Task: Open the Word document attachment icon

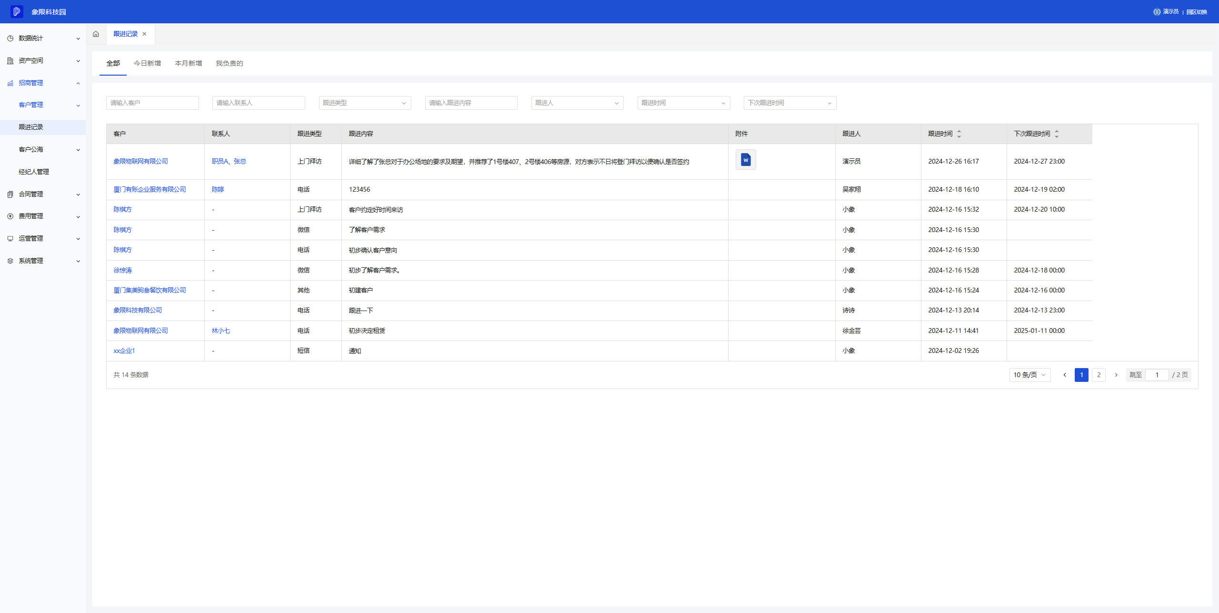Action: coord(745,160)
